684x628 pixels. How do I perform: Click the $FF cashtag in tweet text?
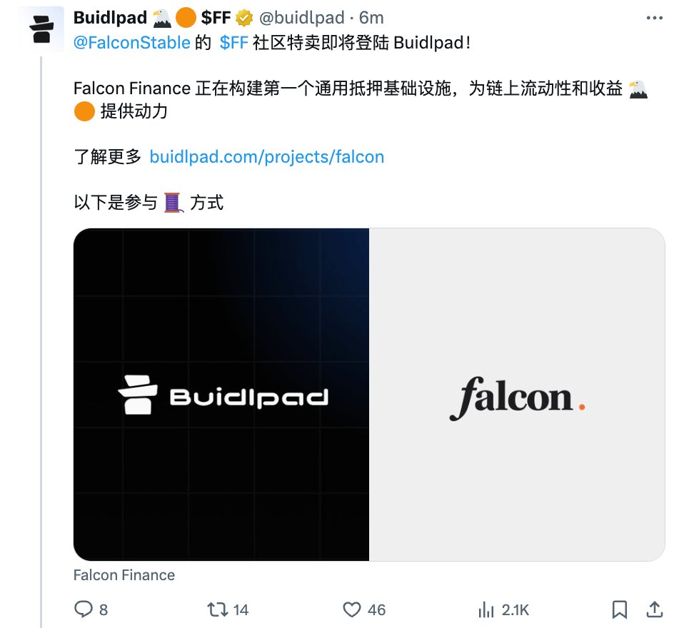[233, 43]
